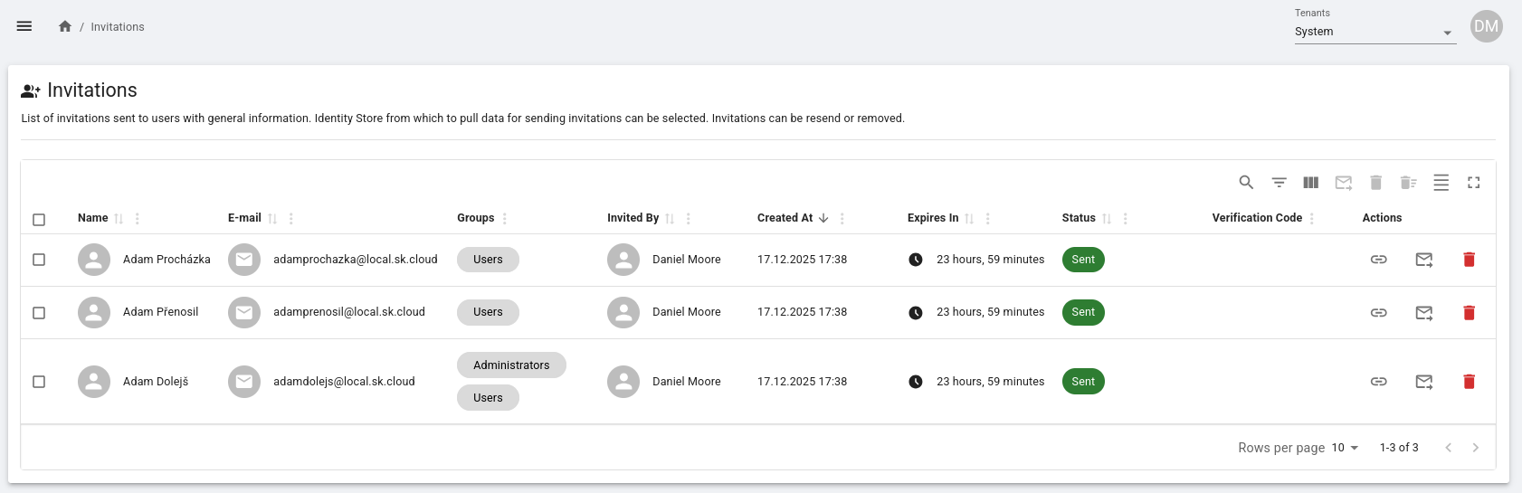This screenshot has height=493, width=1522.
Task: Open the hamburger navigation menu
Action: click(x=24, y=26)
